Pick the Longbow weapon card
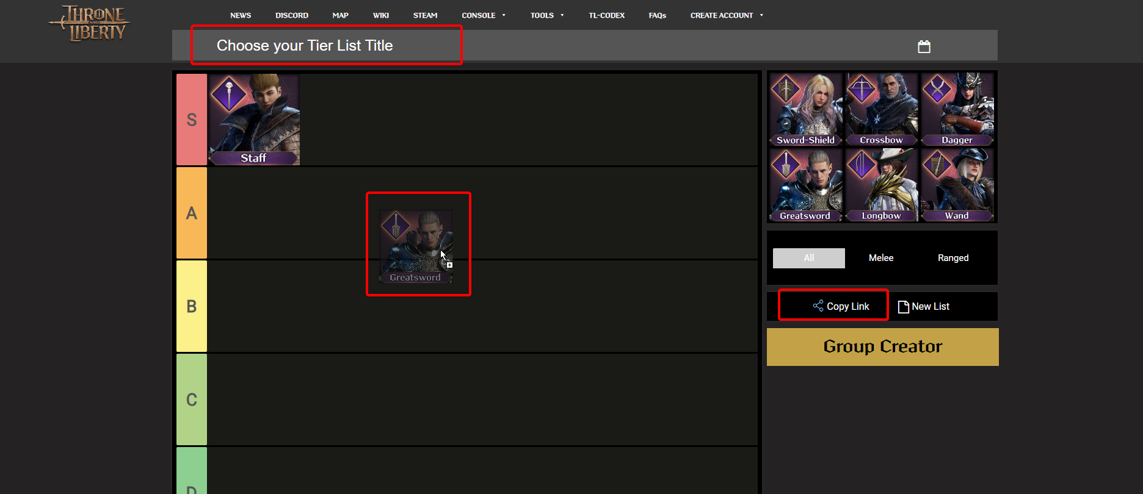The width and height of the screenshot is (1143, 494). click(x=881, y=185)
